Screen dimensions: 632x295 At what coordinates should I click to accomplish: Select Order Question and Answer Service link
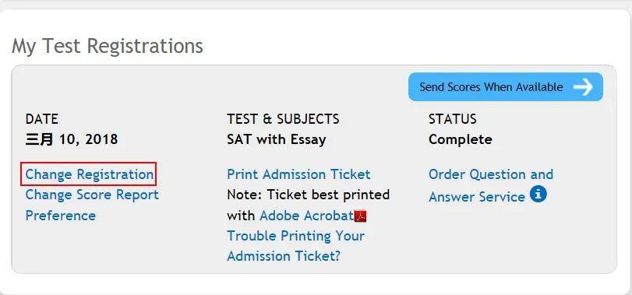(490, 185)
